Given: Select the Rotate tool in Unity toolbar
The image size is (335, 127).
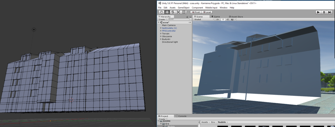Looking at the screenshot, I should 173,12.
